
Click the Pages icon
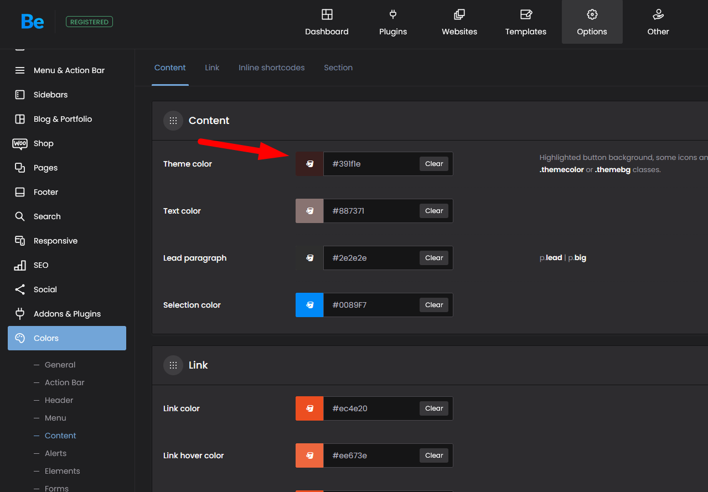pos(20,168)
